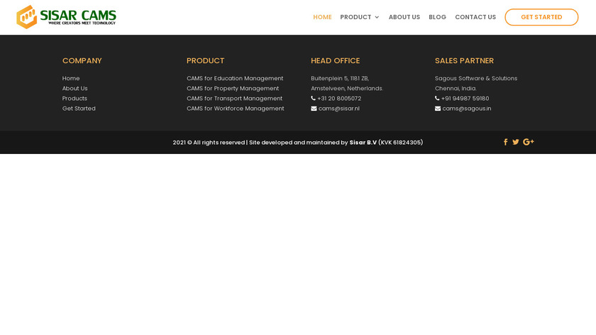Open the footer About Us link

[x=75, y=88]
